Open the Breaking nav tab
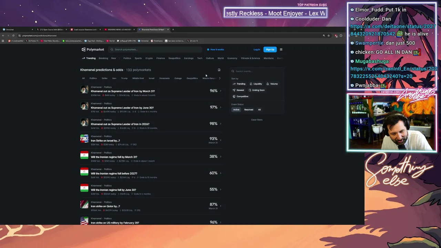 tap(103, 58)
